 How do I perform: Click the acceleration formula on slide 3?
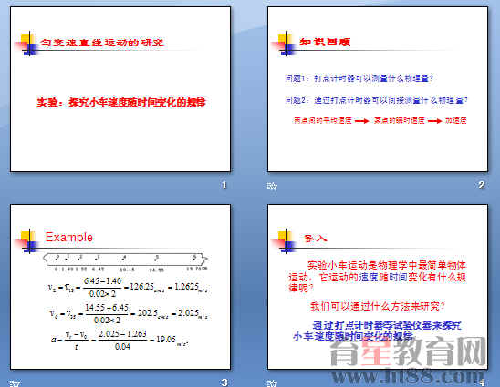tap(120, 340)
